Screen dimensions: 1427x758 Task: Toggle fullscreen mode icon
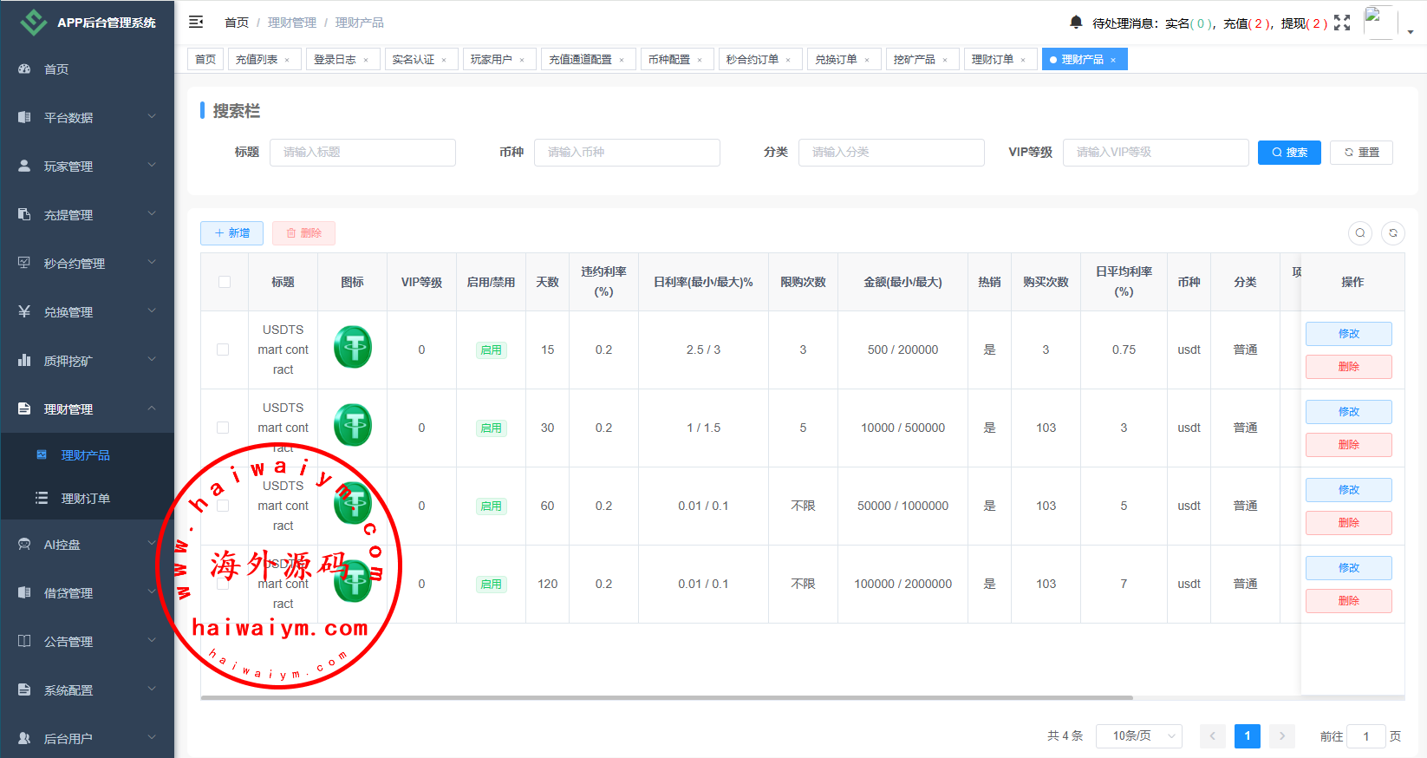pos(1342,23)
